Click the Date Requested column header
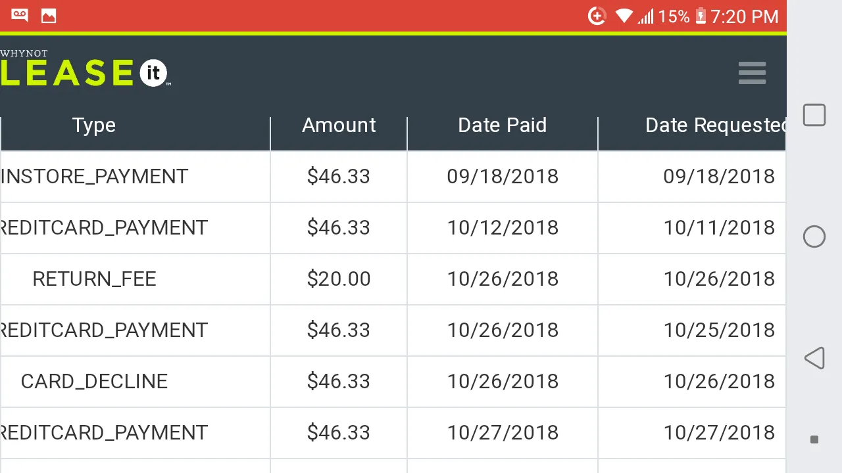The image size is (842, 473). coord(716,125)
